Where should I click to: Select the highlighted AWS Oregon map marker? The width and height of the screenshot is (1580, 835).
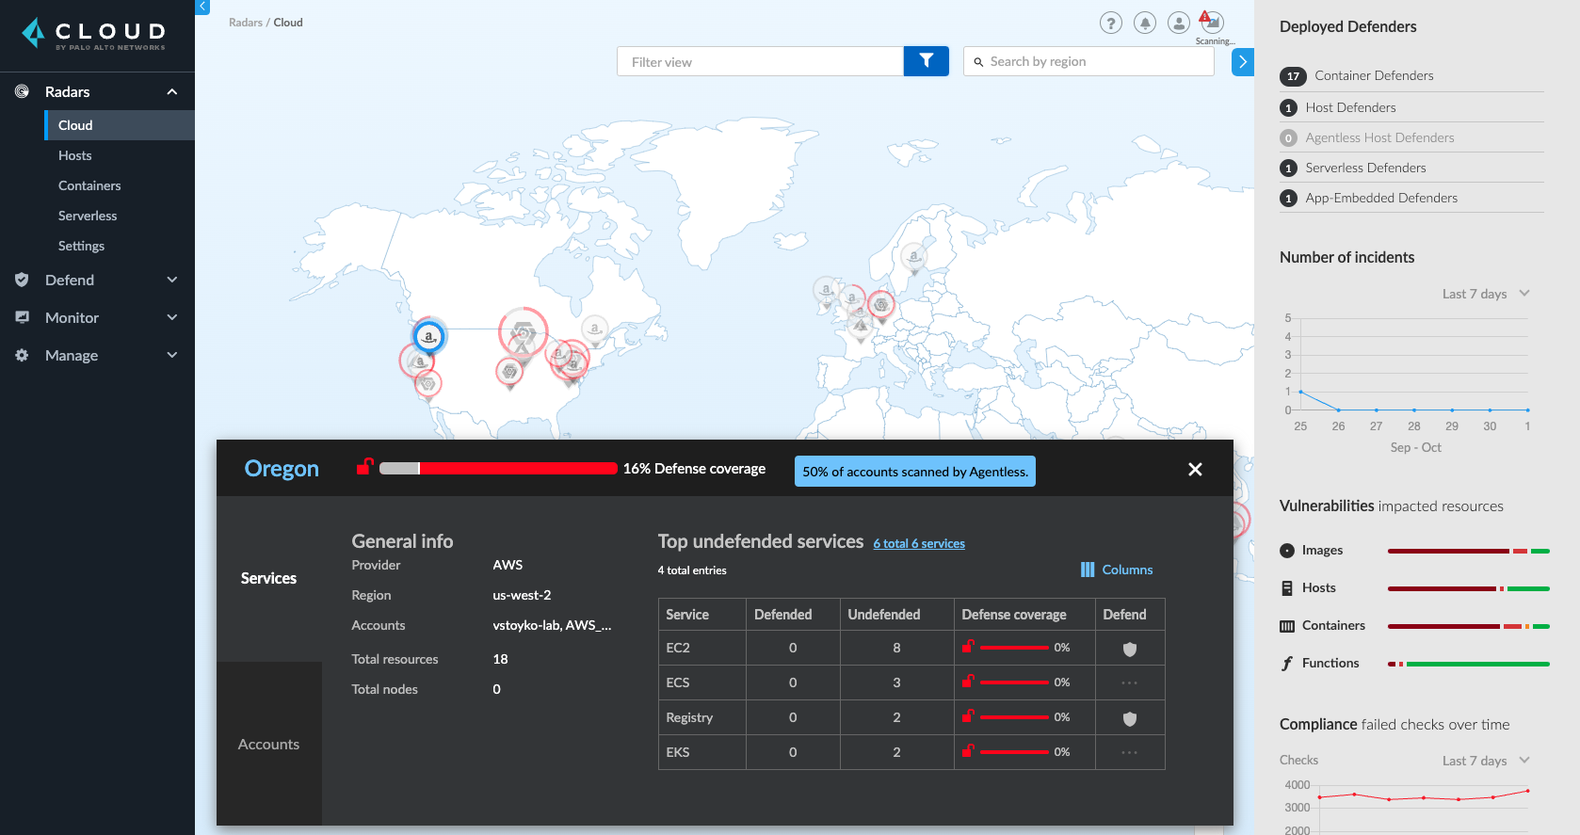click(429, 336)
